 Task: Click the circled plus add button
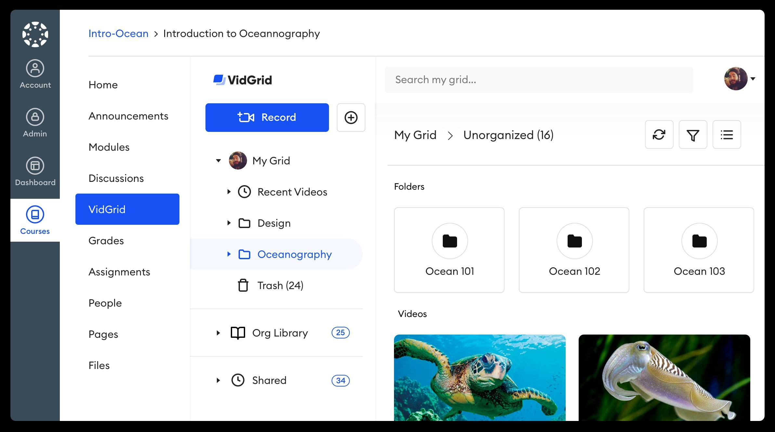point(351,118)
